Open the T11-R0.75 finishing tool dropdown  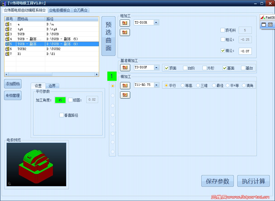(x=156, y=85)
